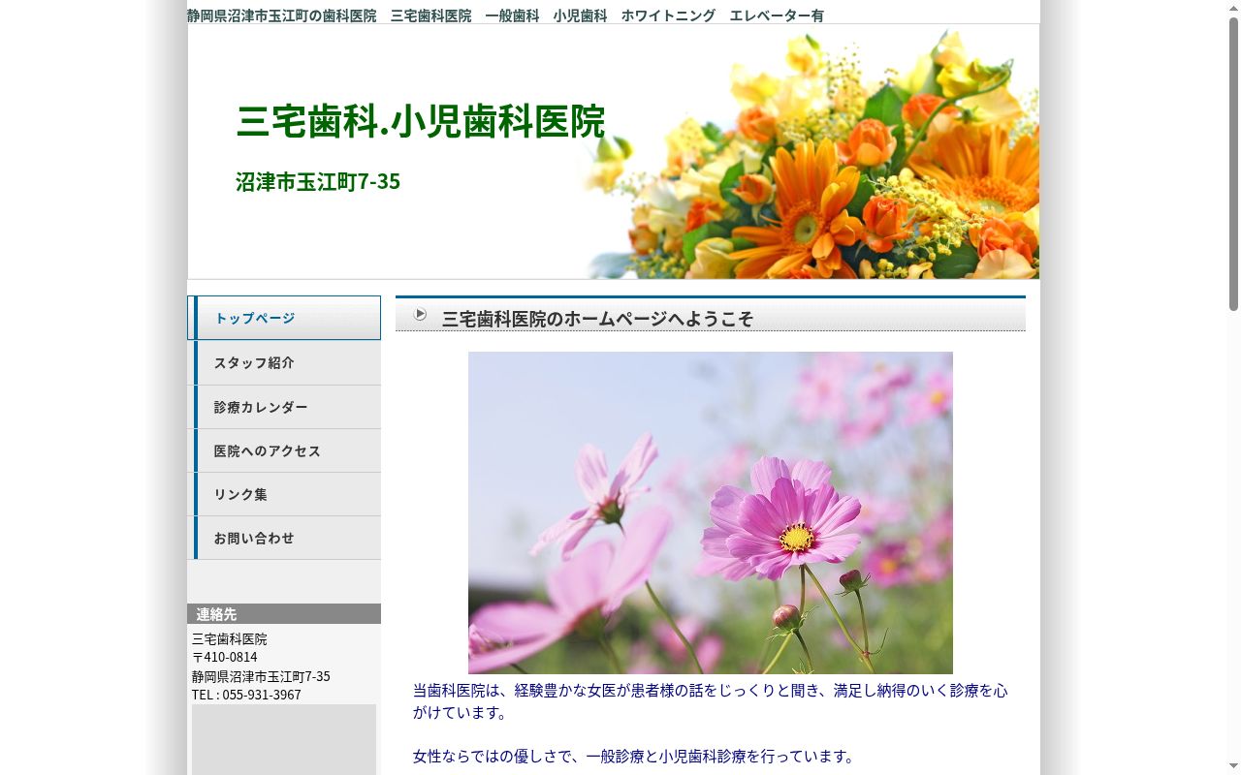This screenshot has height=775, width=1241.
Task: Click the 沼津市玉江町7-35 address subtitle
Action: (318, 181)
